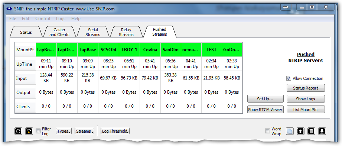Switch to the Relay Streams tab
Screen dimensions: 342x146
coord(126,32)
